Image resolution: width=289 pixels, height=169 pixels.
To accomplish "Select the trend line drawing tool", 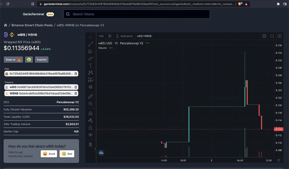I will point(91,44).
